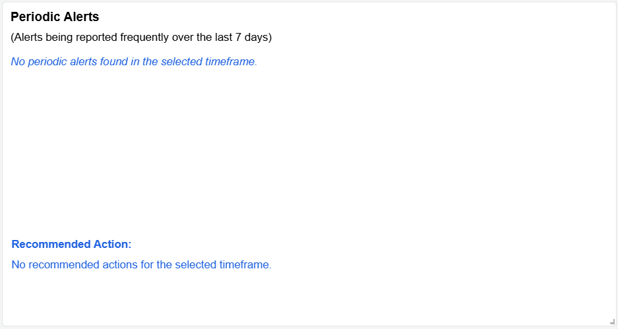
Task: Click the 'Alerts being reported frequently' subtitle
Action: point(141,38)
